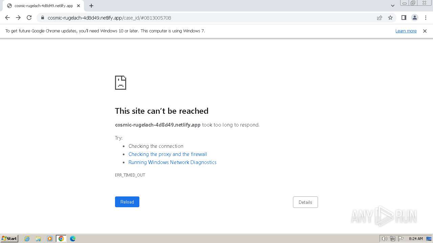
Task: Launch Microsoft Edge from the taskbar
Action: pos(73,239)
